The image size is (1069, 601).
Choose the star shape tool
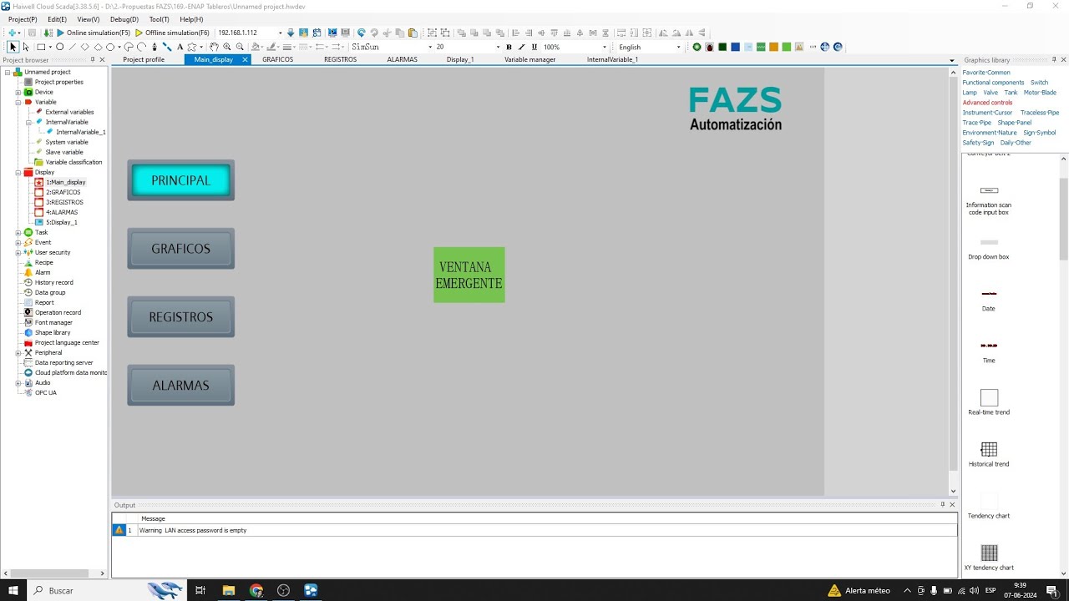coord(191,47)
